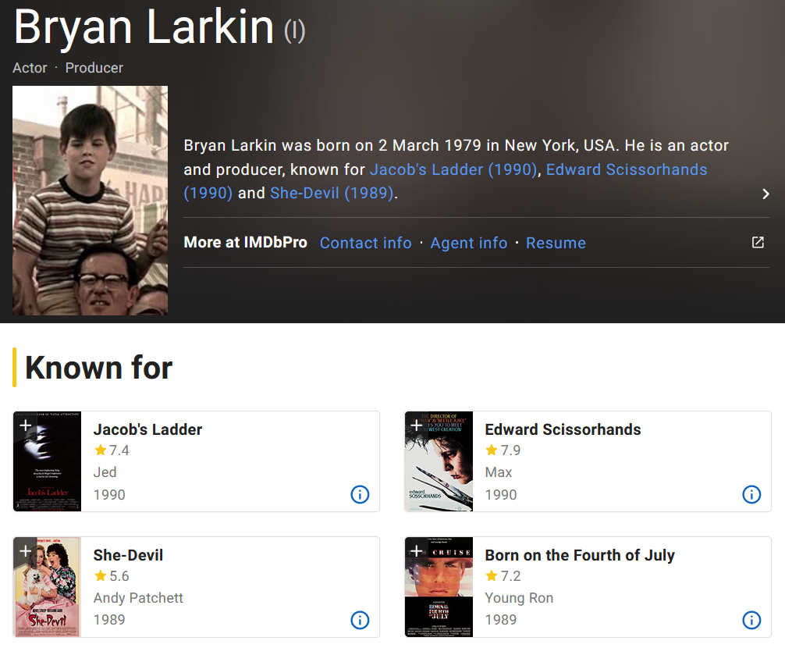Open info icon for She-Devil
Viewport: 785px width, 655px height.
[x=360, y=620]
